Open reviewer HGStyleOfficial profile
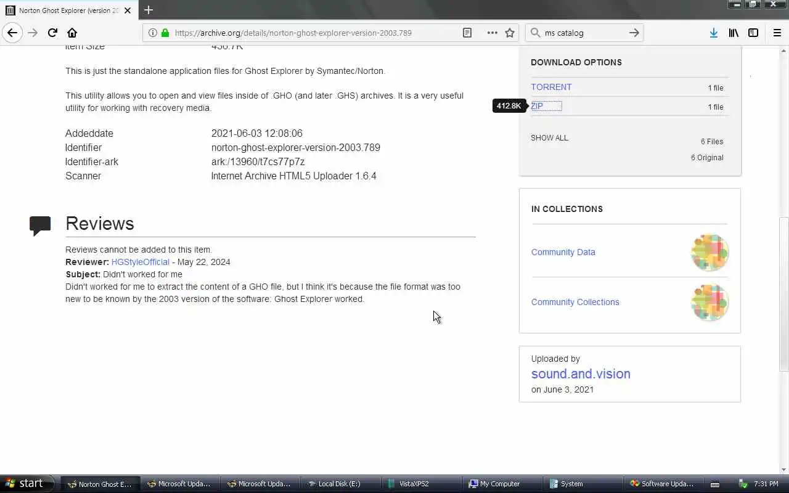The height and width of the screenshot is (493, 789). 140,262
